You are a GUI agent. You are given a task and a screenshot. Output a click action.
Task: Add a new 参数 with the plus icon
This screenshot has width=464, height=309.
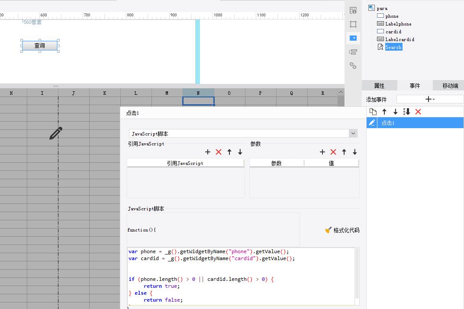coord(322,152)
